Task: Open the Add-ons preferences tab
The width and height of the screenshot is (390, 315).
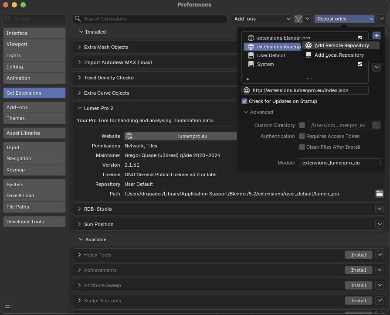Action: pos(34,107)
